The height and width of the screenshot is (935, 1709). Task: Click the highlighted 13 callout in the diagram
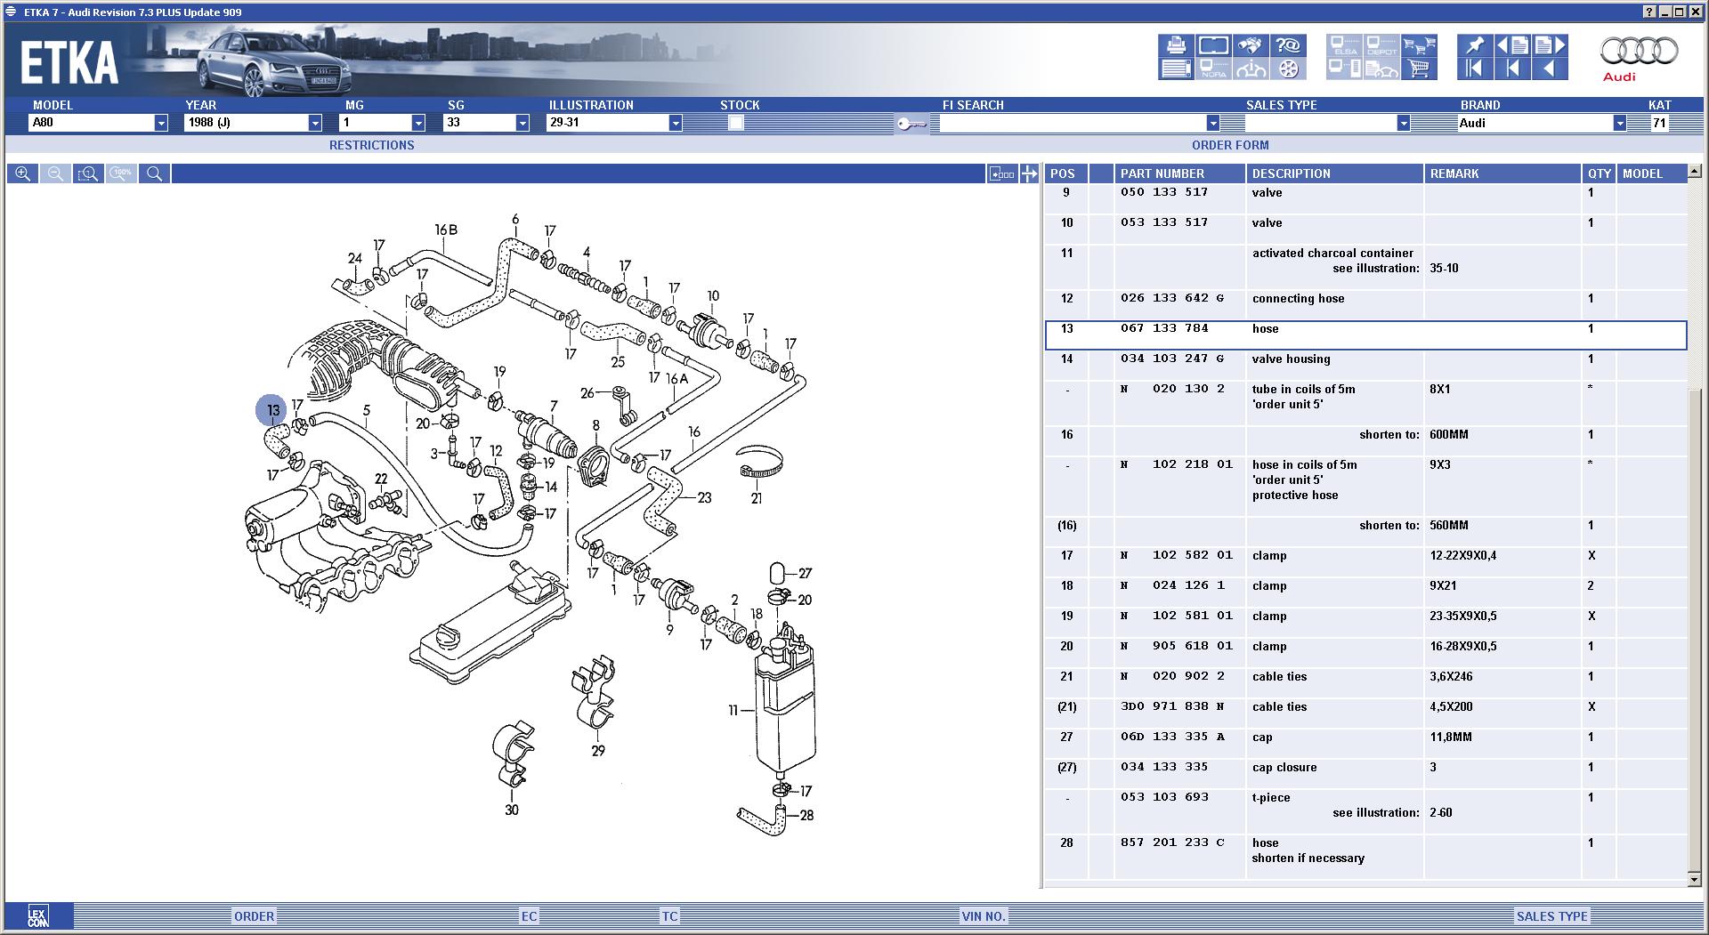272,410
